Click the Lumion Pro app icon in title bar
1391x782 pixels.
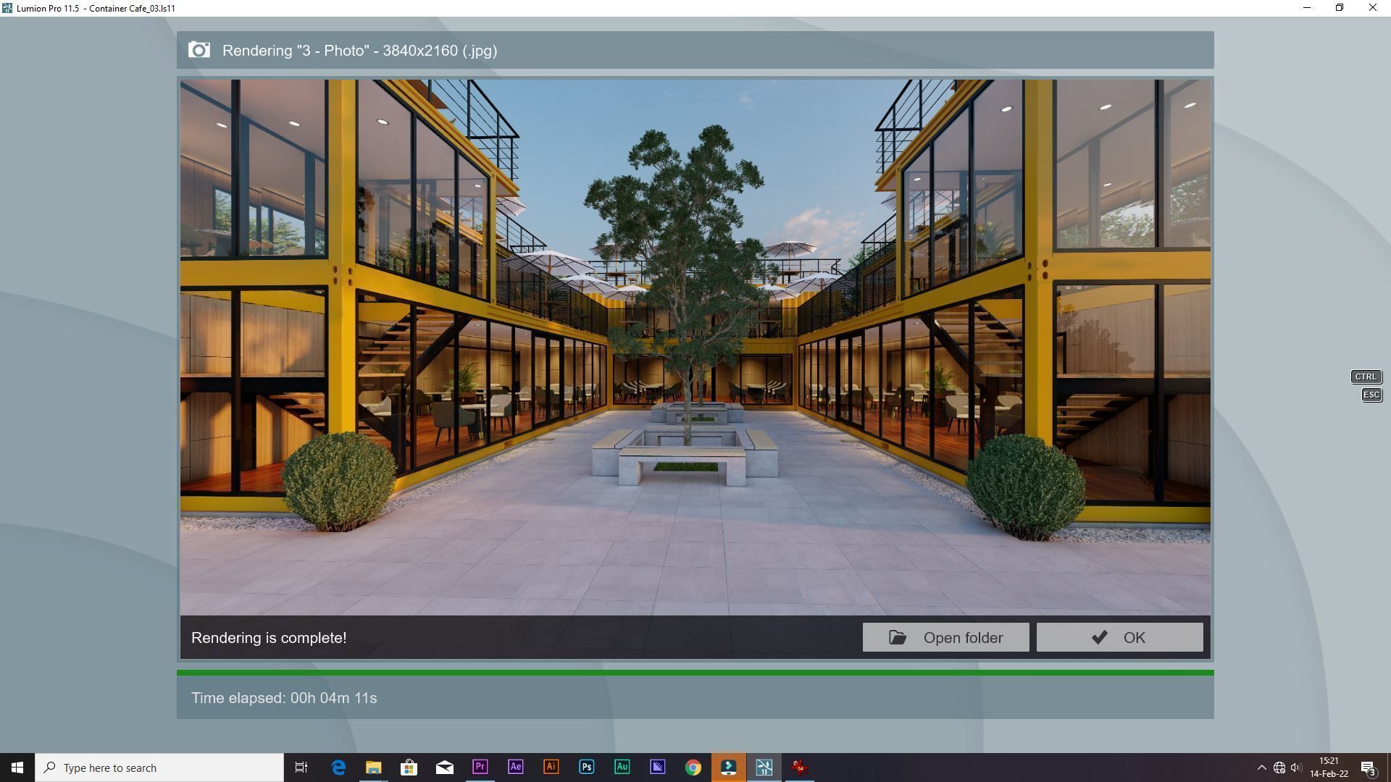click(7, 8)
